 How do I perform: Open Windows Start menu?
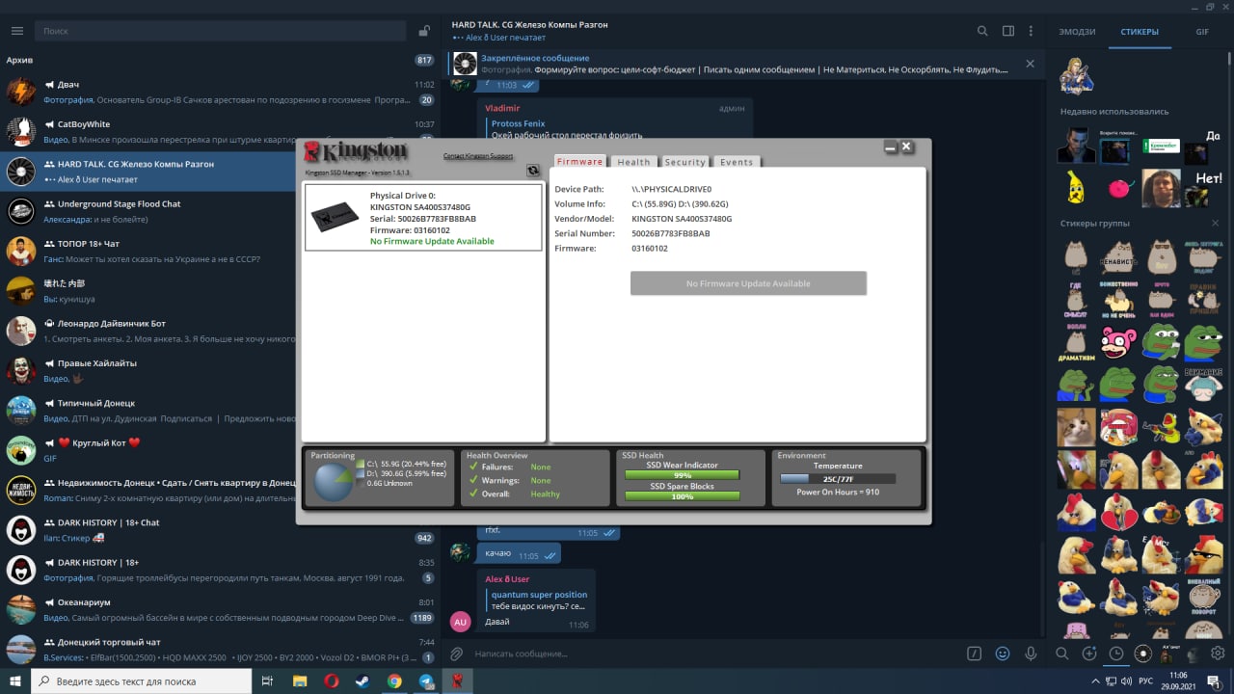point(15,681)
